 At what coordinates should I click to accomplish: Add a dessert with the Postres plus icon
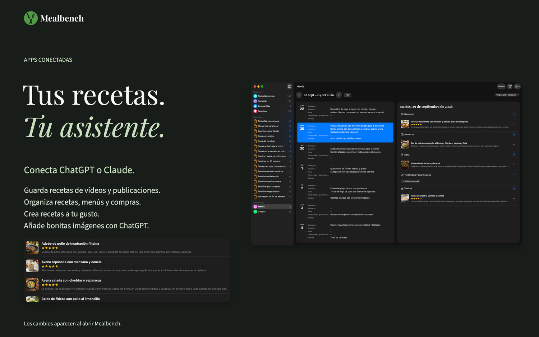click(514, 188)
